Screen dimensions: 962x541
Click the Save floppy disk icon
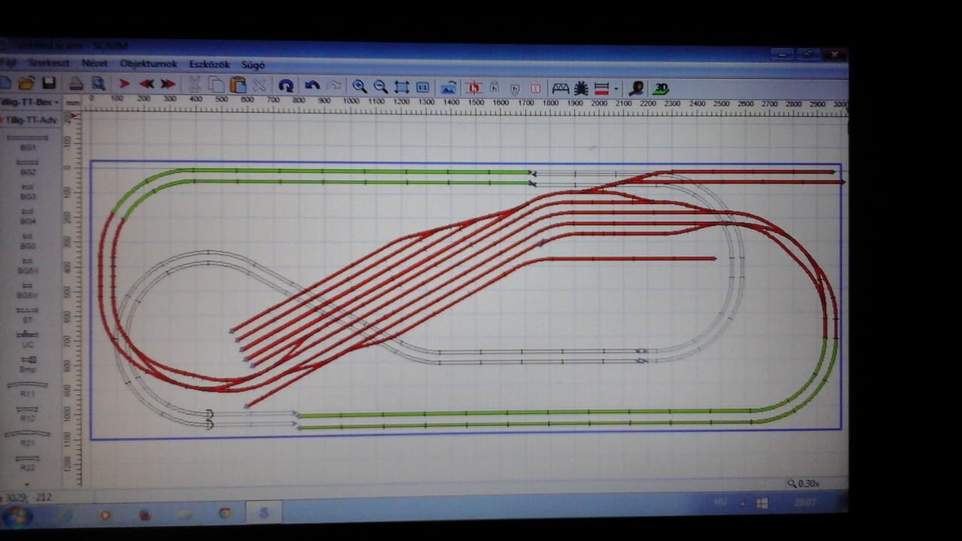(x=49, y=83)
